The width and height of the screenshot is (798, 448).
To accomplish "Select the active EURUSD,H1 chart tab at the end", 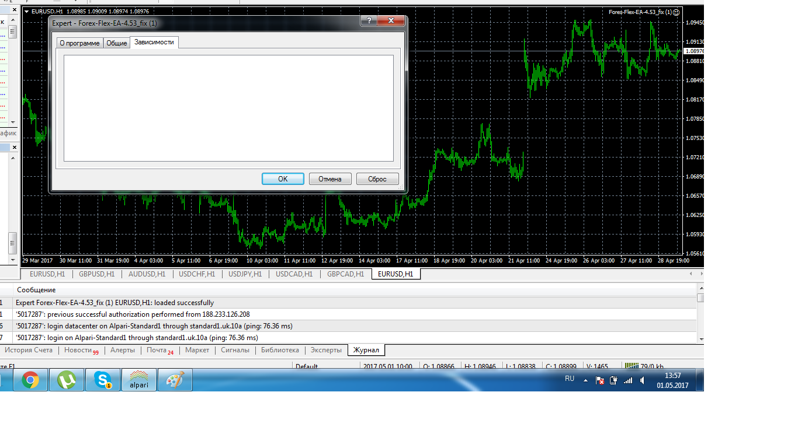I will pyautogui.click(x=395, y=274).
